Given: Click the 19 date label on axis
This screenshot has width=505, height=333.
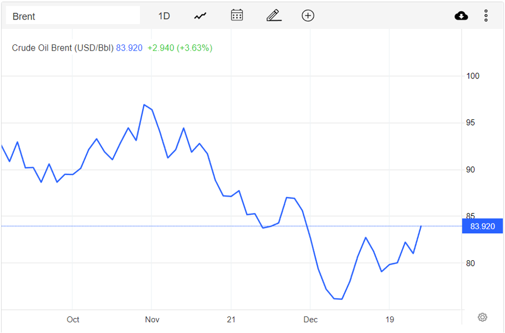Looking at the screenshot, I should click(389, 320).
